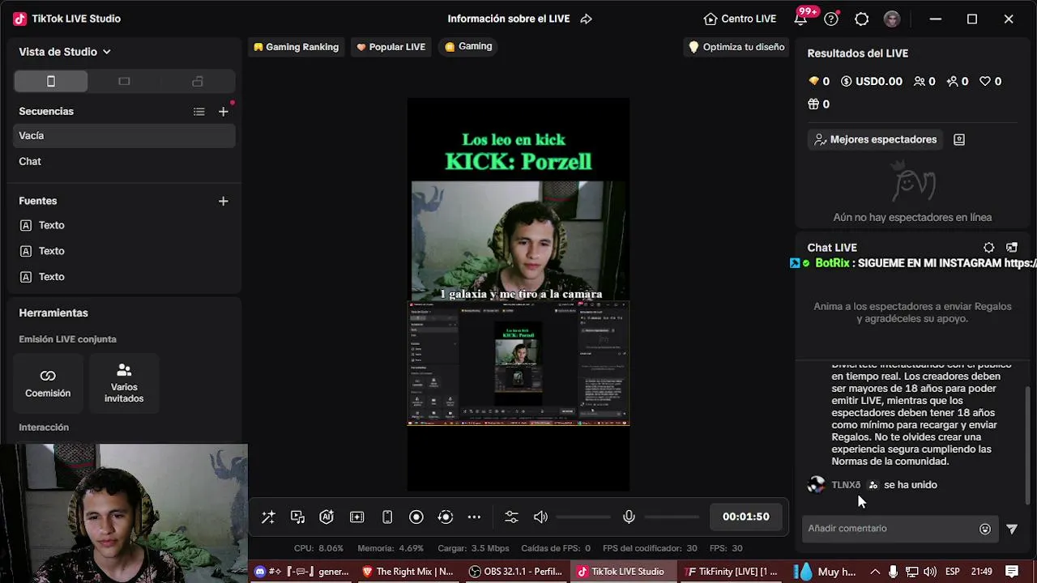The height and width of the screenshot is (583, 1037).
Task: Open the Popular LIVE tag
Action: coord(390,47)
